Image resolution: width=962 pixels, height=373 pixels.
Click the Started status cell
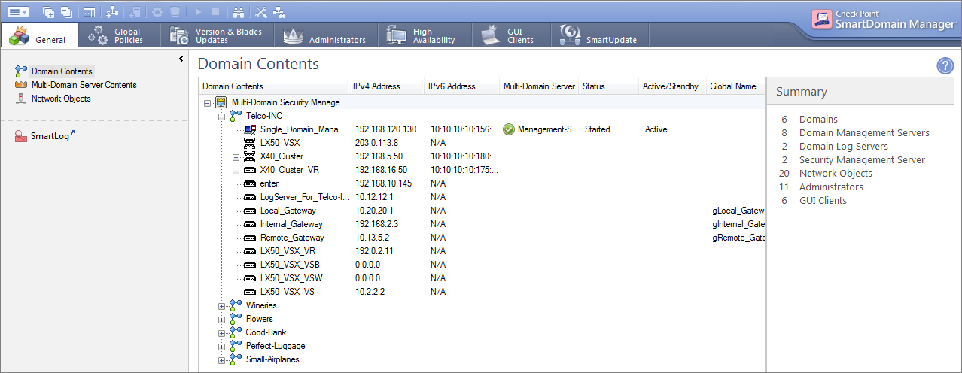(597, 129)
